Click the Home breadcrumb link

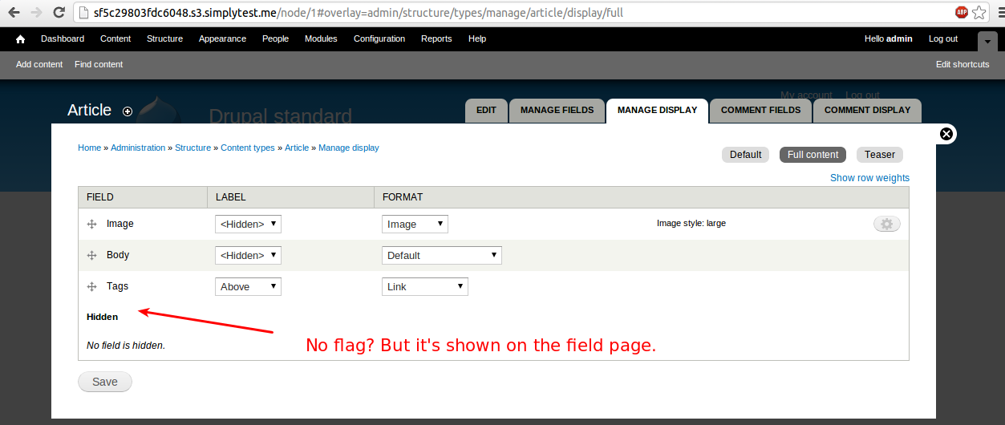[89, 148]
